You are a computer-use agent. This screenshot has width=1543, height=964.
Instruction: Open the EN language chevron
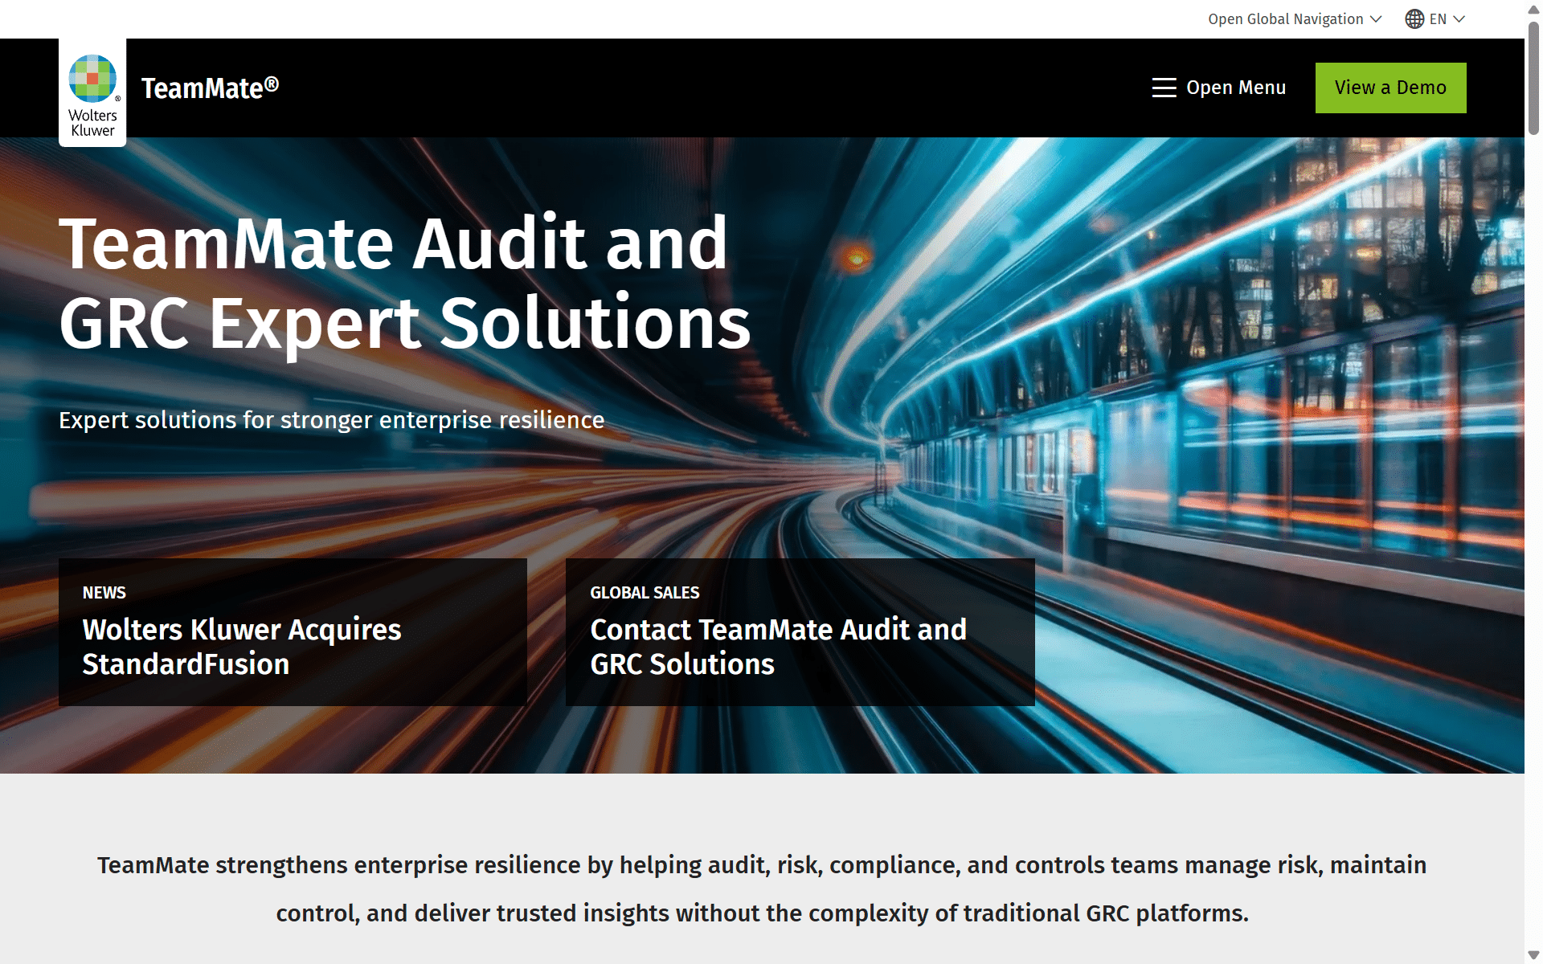(1459, 19)
